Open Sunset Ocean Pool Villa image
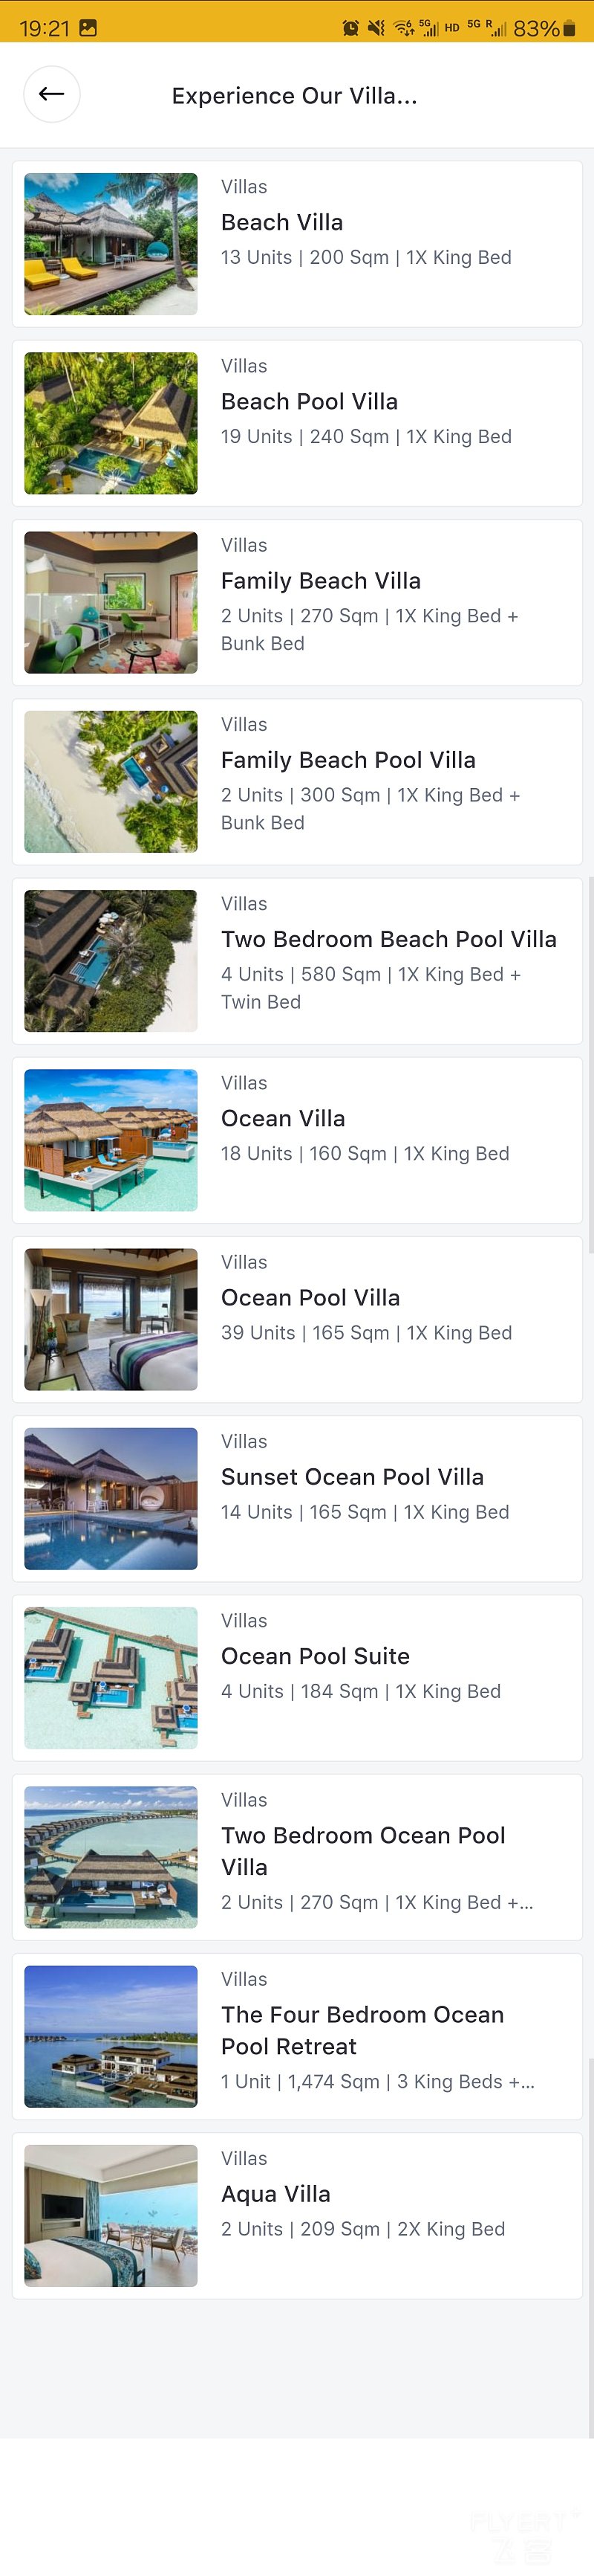This screenshot has height=2576, width=594. coord(111,1498)
